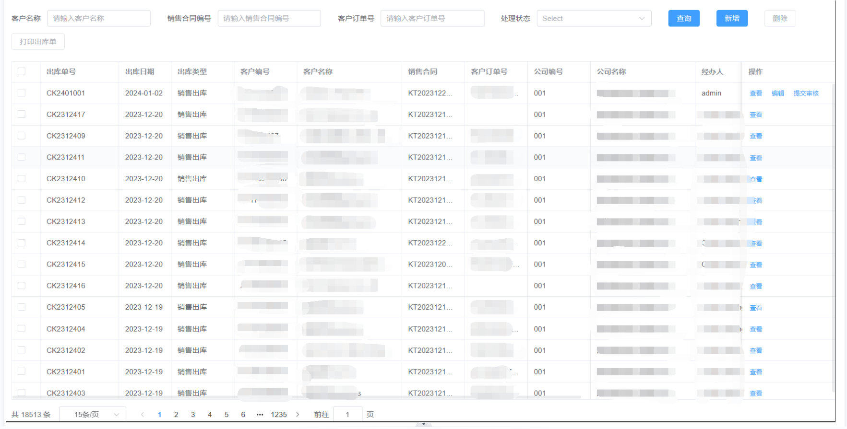Open 查看 link for row CK2312402
Image resolution: width=847 pixels, height=429 pixels.
[x=756, y=350]
